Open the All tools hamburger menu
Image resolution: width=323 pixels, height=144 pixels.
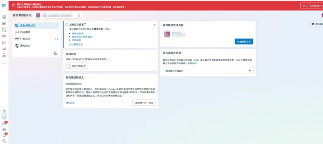coord(4,62)
